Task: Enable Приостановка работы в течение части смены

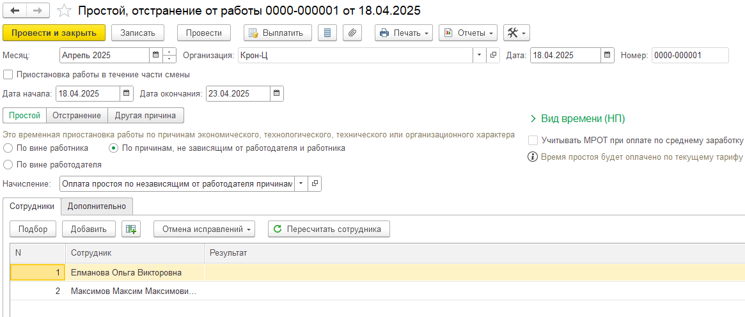Action: (x=8, y=75)
